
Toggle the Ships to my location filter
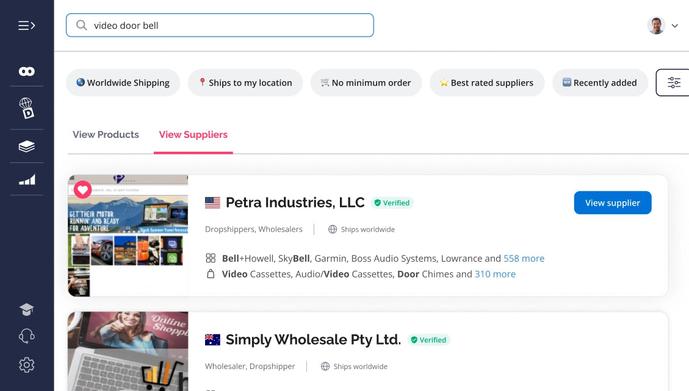(245, 82)
